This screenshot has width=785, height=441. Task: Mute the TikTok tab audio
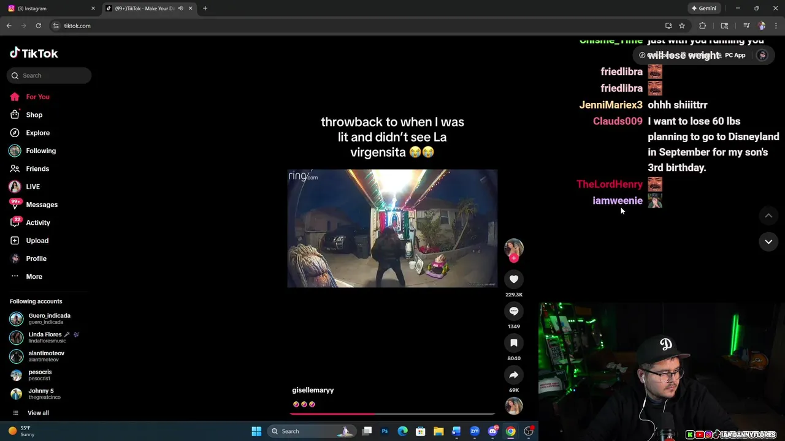(x=180, y=9)
